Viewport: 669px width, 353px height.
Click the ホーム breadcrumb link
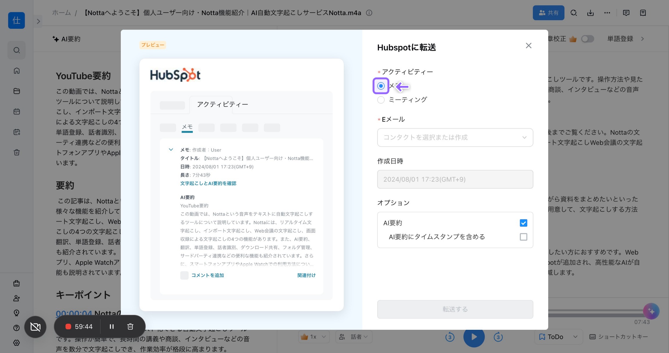pos(61,13)
